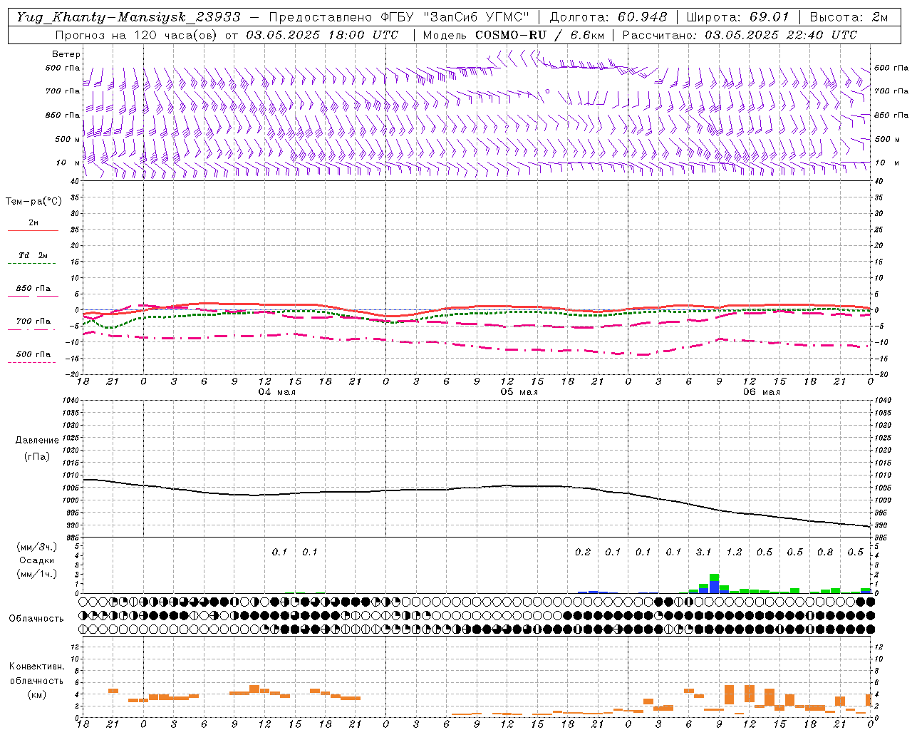Click the Высота: 2м header entry
The width and height of the screenshot is (912, 730).
(x=849, y=17)
